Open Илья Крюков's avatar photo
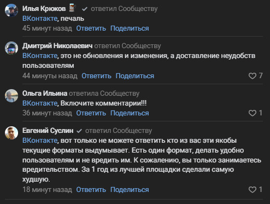Screen dimensions: 270x204 click(11, 10)
